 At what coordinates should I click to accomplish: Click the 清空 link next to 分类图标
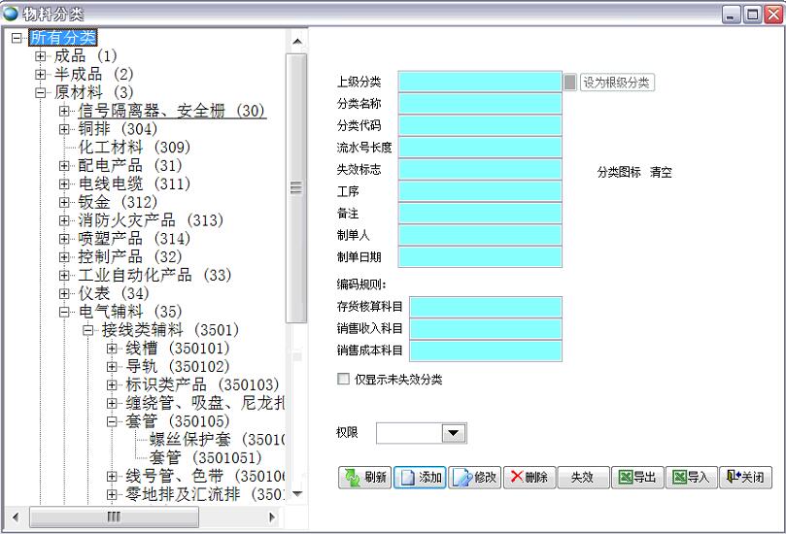[661, 173]
